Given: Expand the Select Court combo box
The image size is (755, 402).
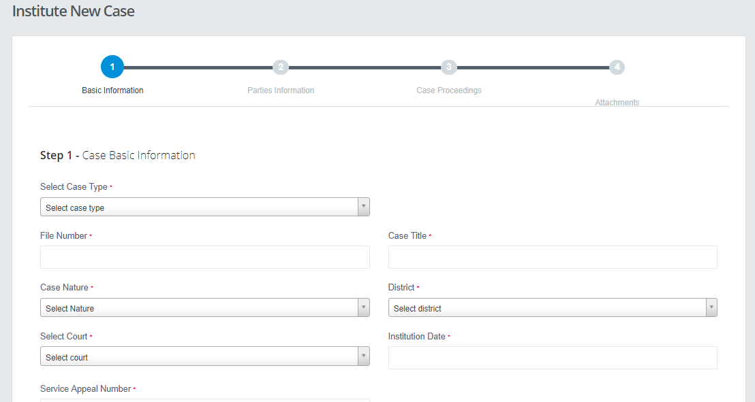Looking at the screenshot, I should [199, 356].
